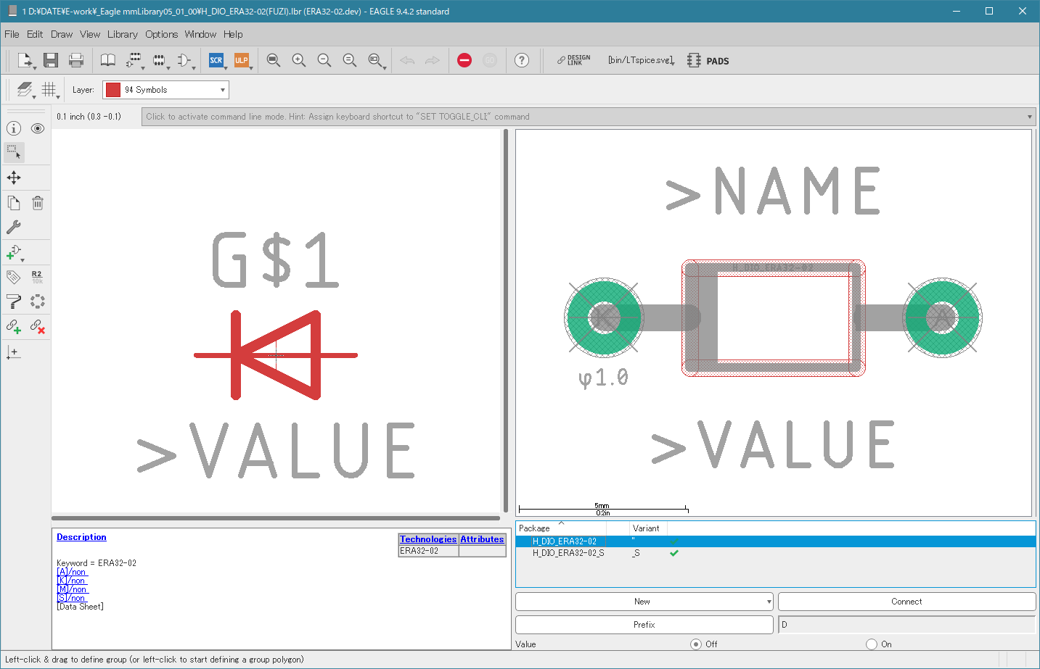Open the Grid settings icon
The image size is (1040, 669).
pyautogui.click(x=49, y=89)
